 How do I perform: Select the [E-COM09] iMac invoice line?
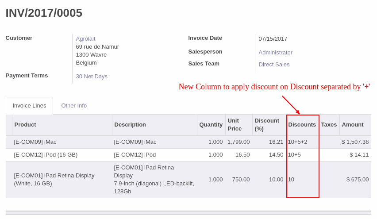188,142
